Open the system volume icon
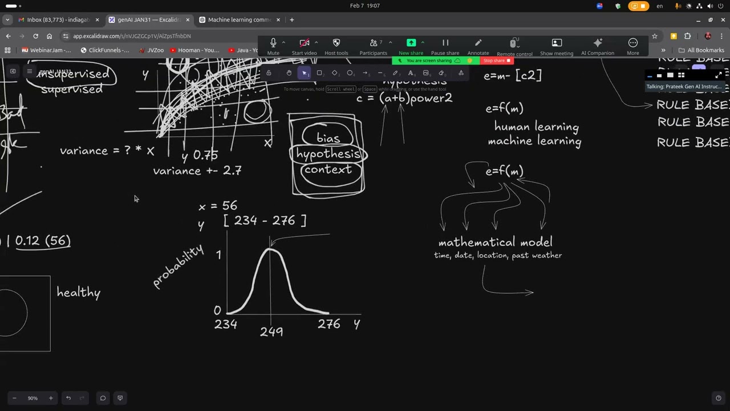This screenshot has height=411, width=730. pyautogui.click(x=710, y=6)
